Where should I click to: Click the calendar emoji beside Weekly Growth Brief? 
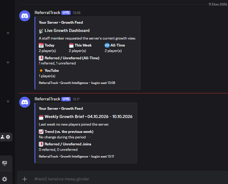[x=41, y=117]
